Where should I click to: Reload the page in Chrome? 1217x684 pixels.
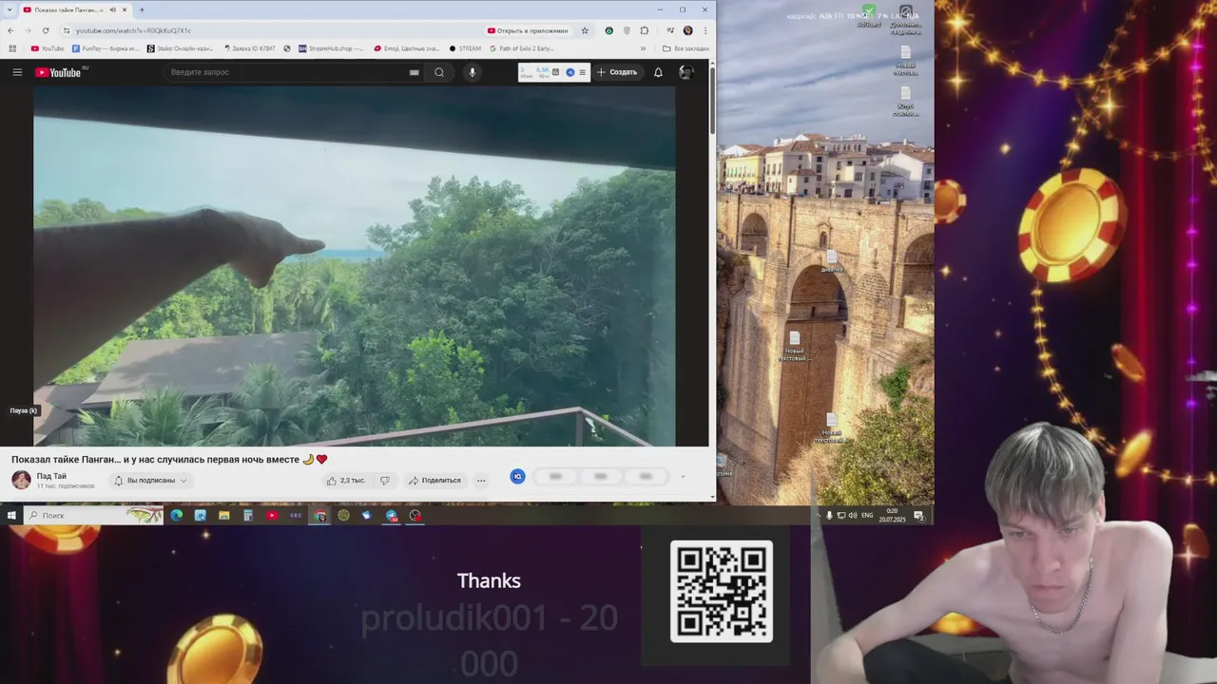tap(46, 30)
